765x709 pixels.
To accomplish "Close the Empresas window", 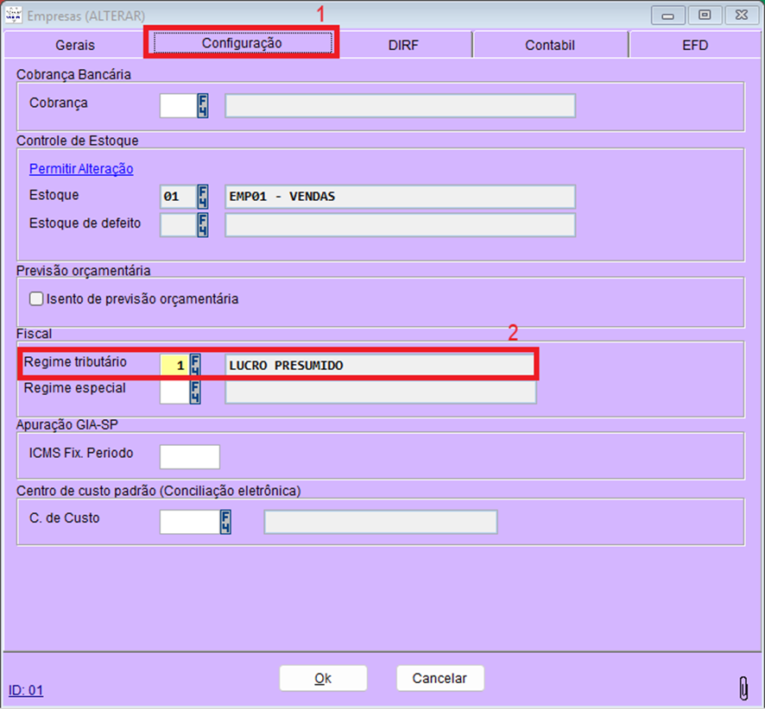I will [x=742, y=16].
